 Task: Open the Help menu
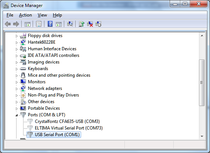point(57,15)
